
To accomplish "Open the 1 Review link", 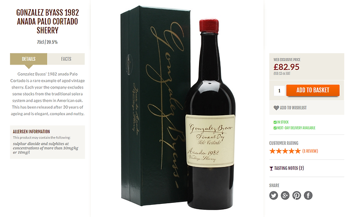I will click(x=310, y=151).
